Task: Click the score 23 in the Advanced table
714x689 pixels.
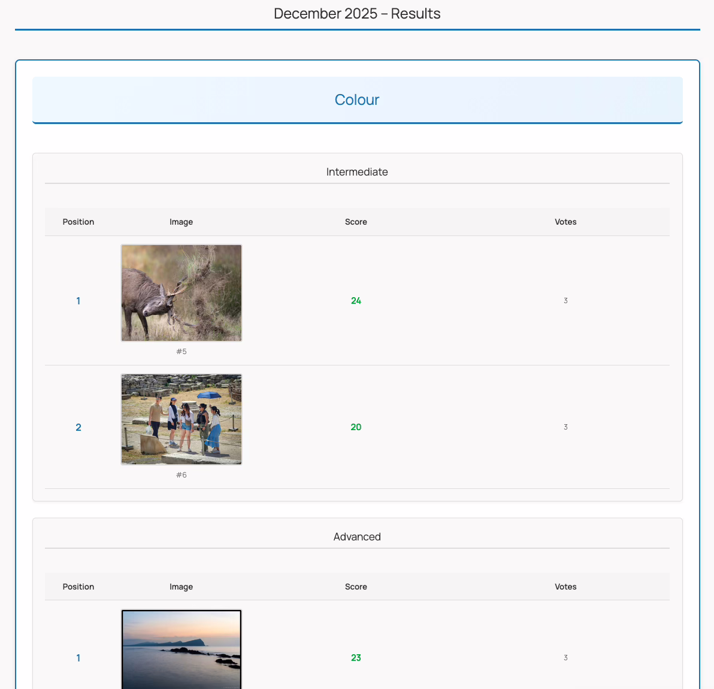Action: point(356,658)
